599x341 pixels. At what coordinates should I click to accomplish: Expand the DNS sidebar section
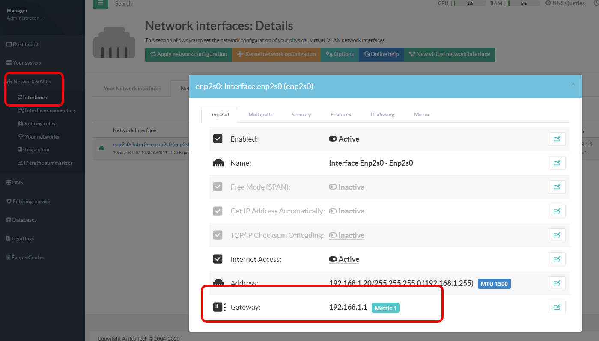pyautogui.click(x=17, y=182)
